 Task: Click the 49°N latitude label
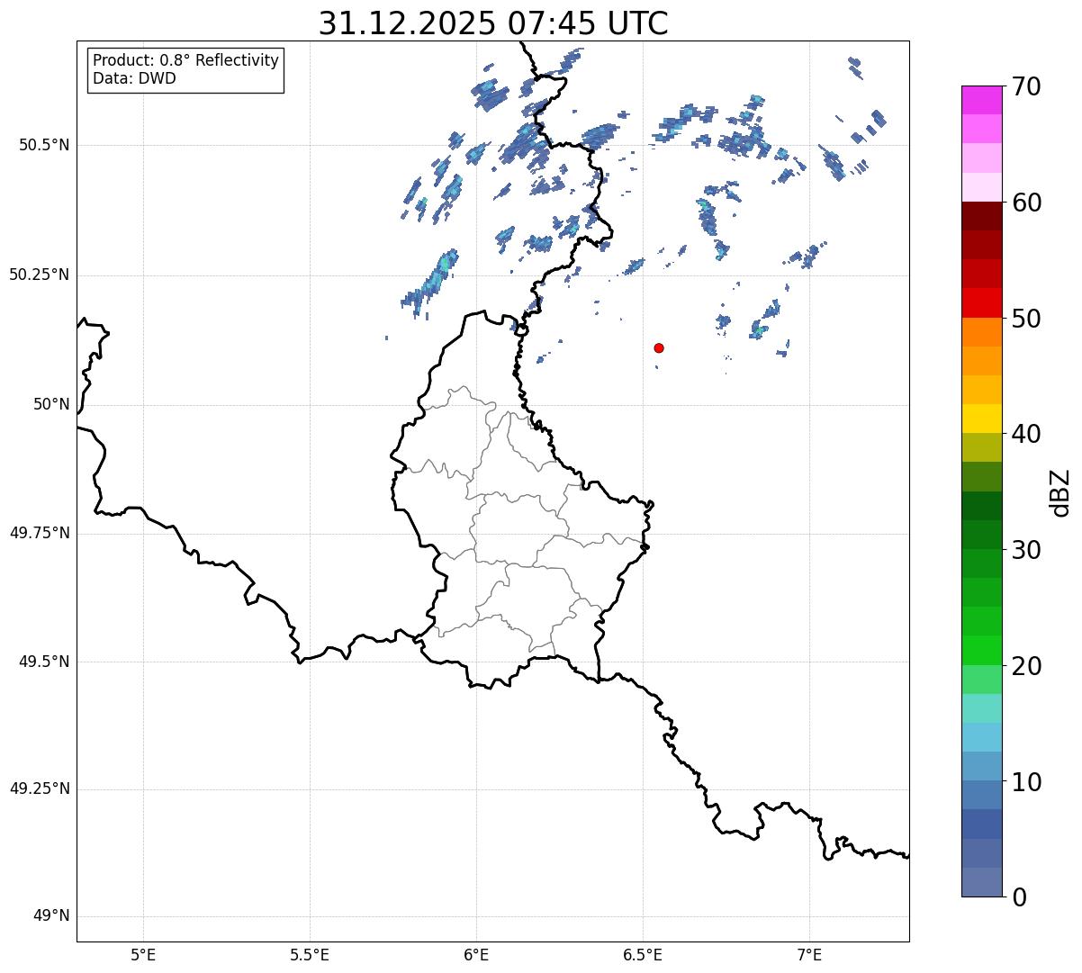coord(51,915)
